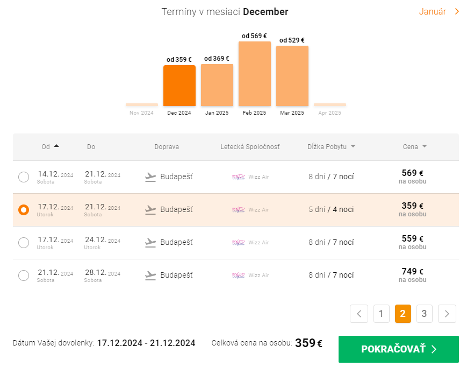Screen dimensions: 467x381
Task: Choose the 21.12. – 28.12. trip radio button
Action: click(24, 276)
